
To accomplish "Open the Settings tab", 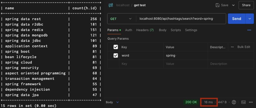I will point(191,30).
